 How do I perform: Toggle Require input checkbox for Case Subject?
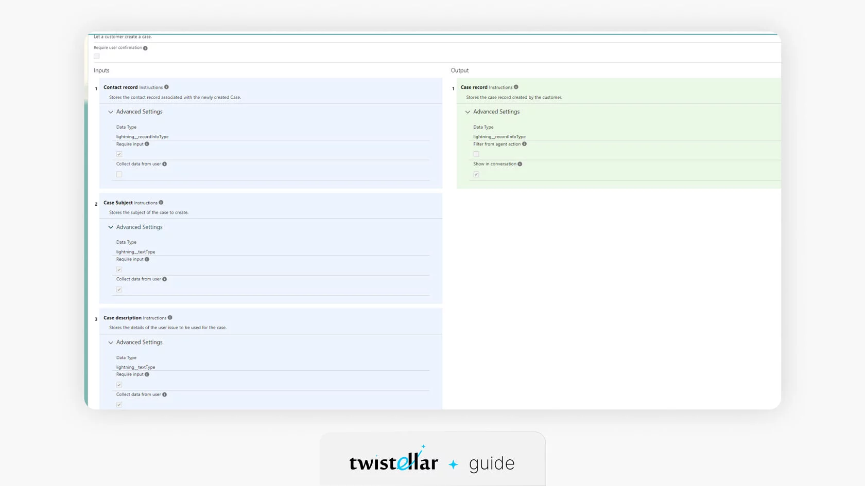tap(119, 269)
